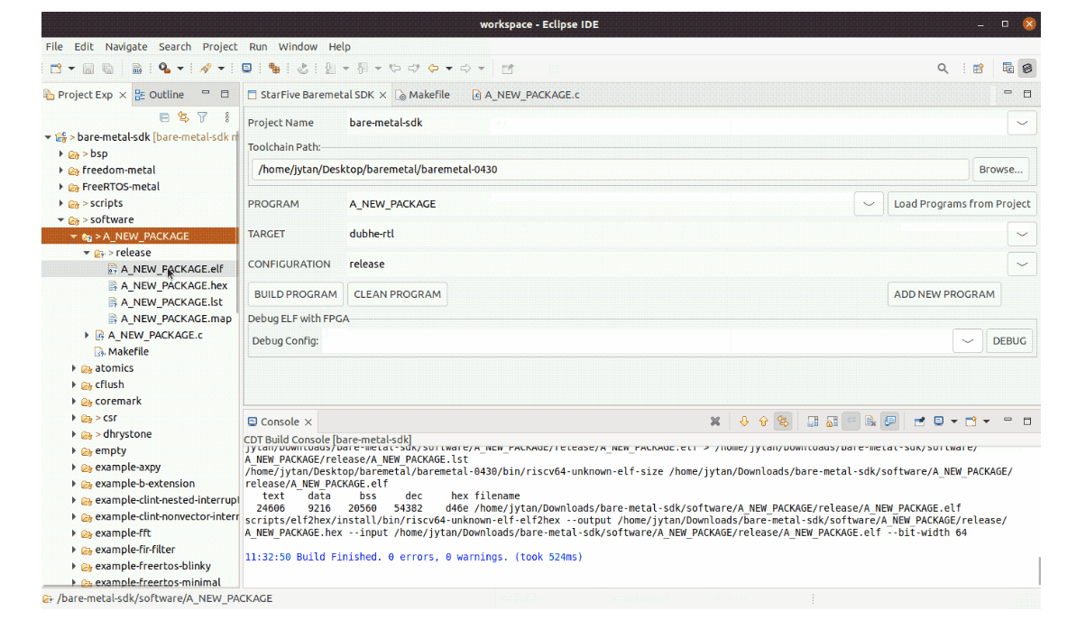Click the CLEAN PROGRAM button
This screenshot has width=1086, height=630.
(398, 294)
